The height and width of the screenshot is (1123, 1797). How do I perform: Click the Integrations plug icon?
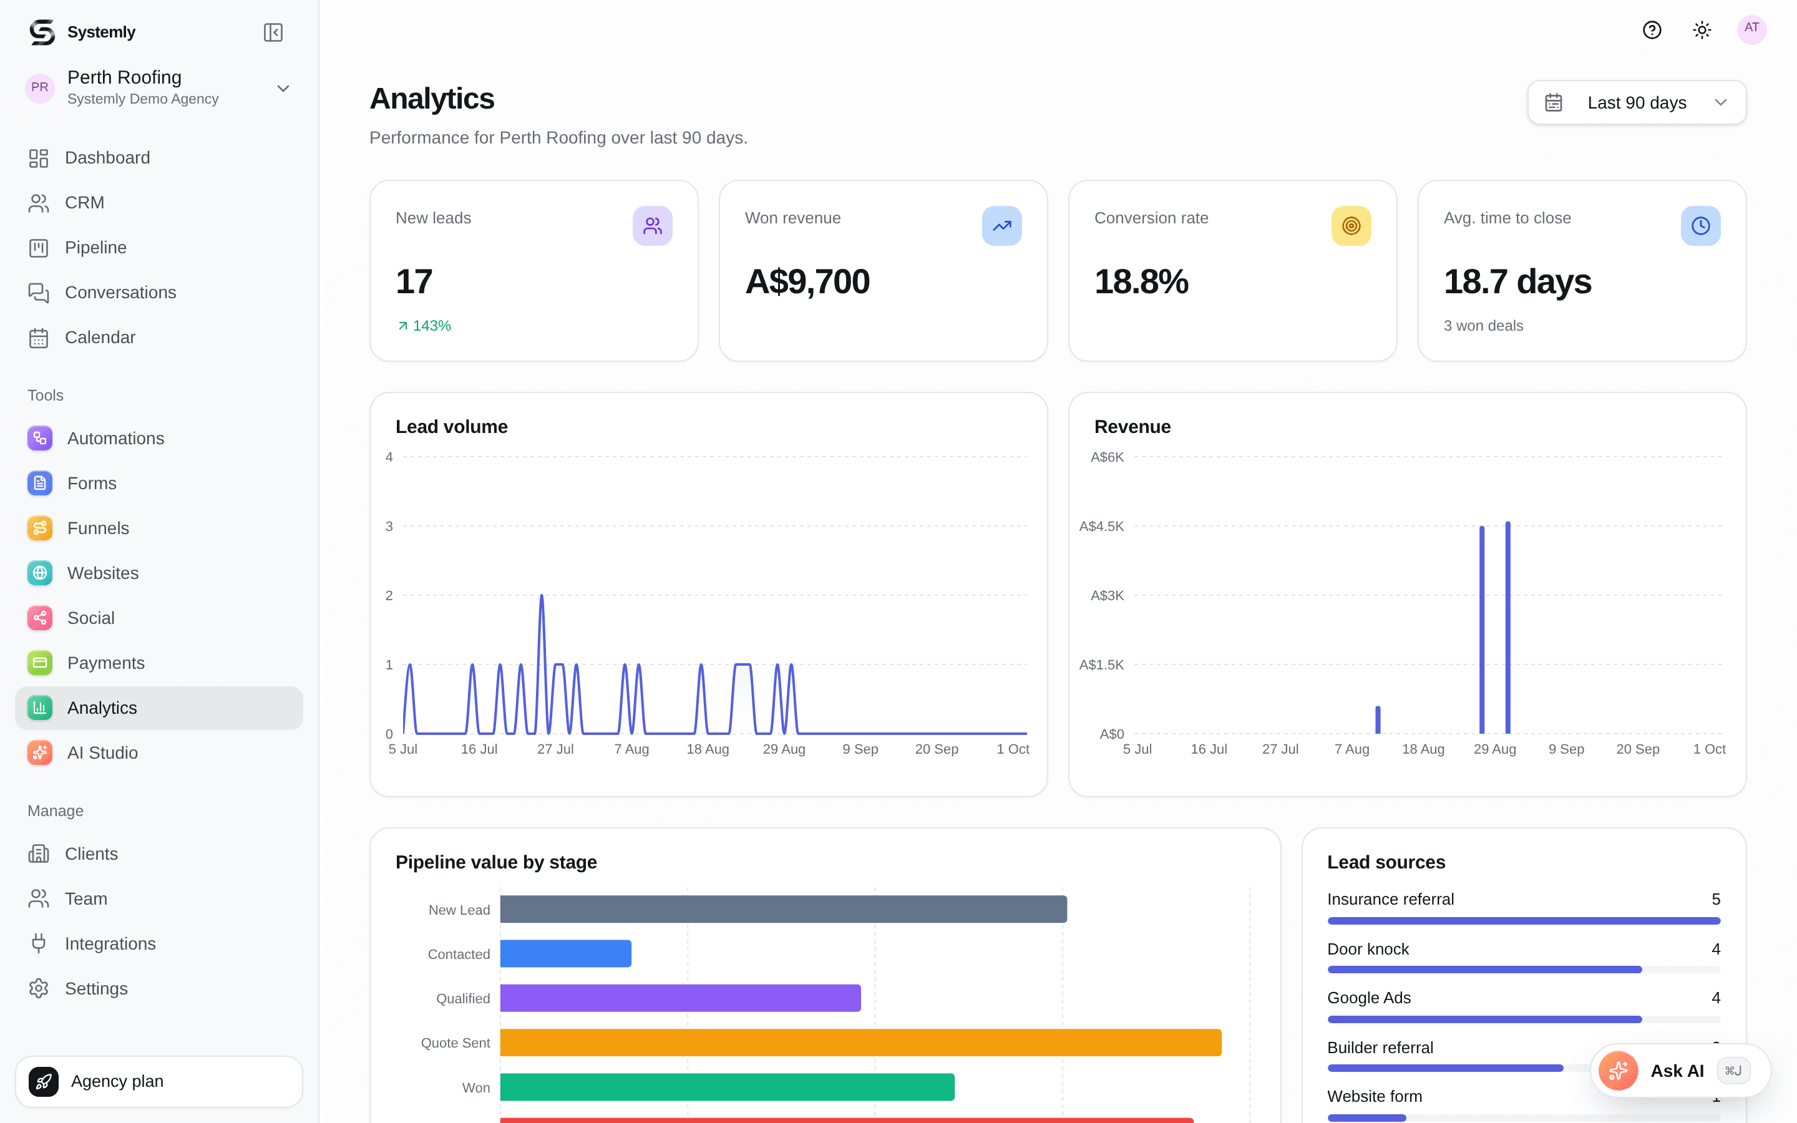39,943
